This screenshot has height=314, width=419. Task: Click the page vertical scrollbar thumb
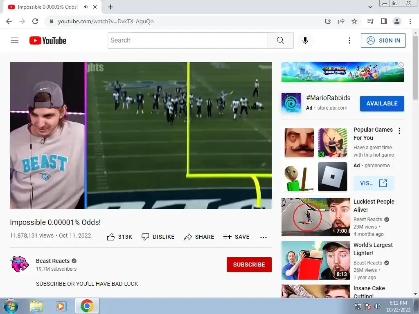click(416, 68)
